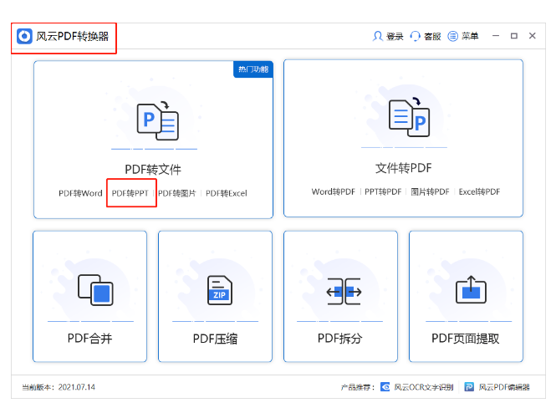Click the 风云PDF编辑器 icon
556x408 pixels.
[469, 387]
